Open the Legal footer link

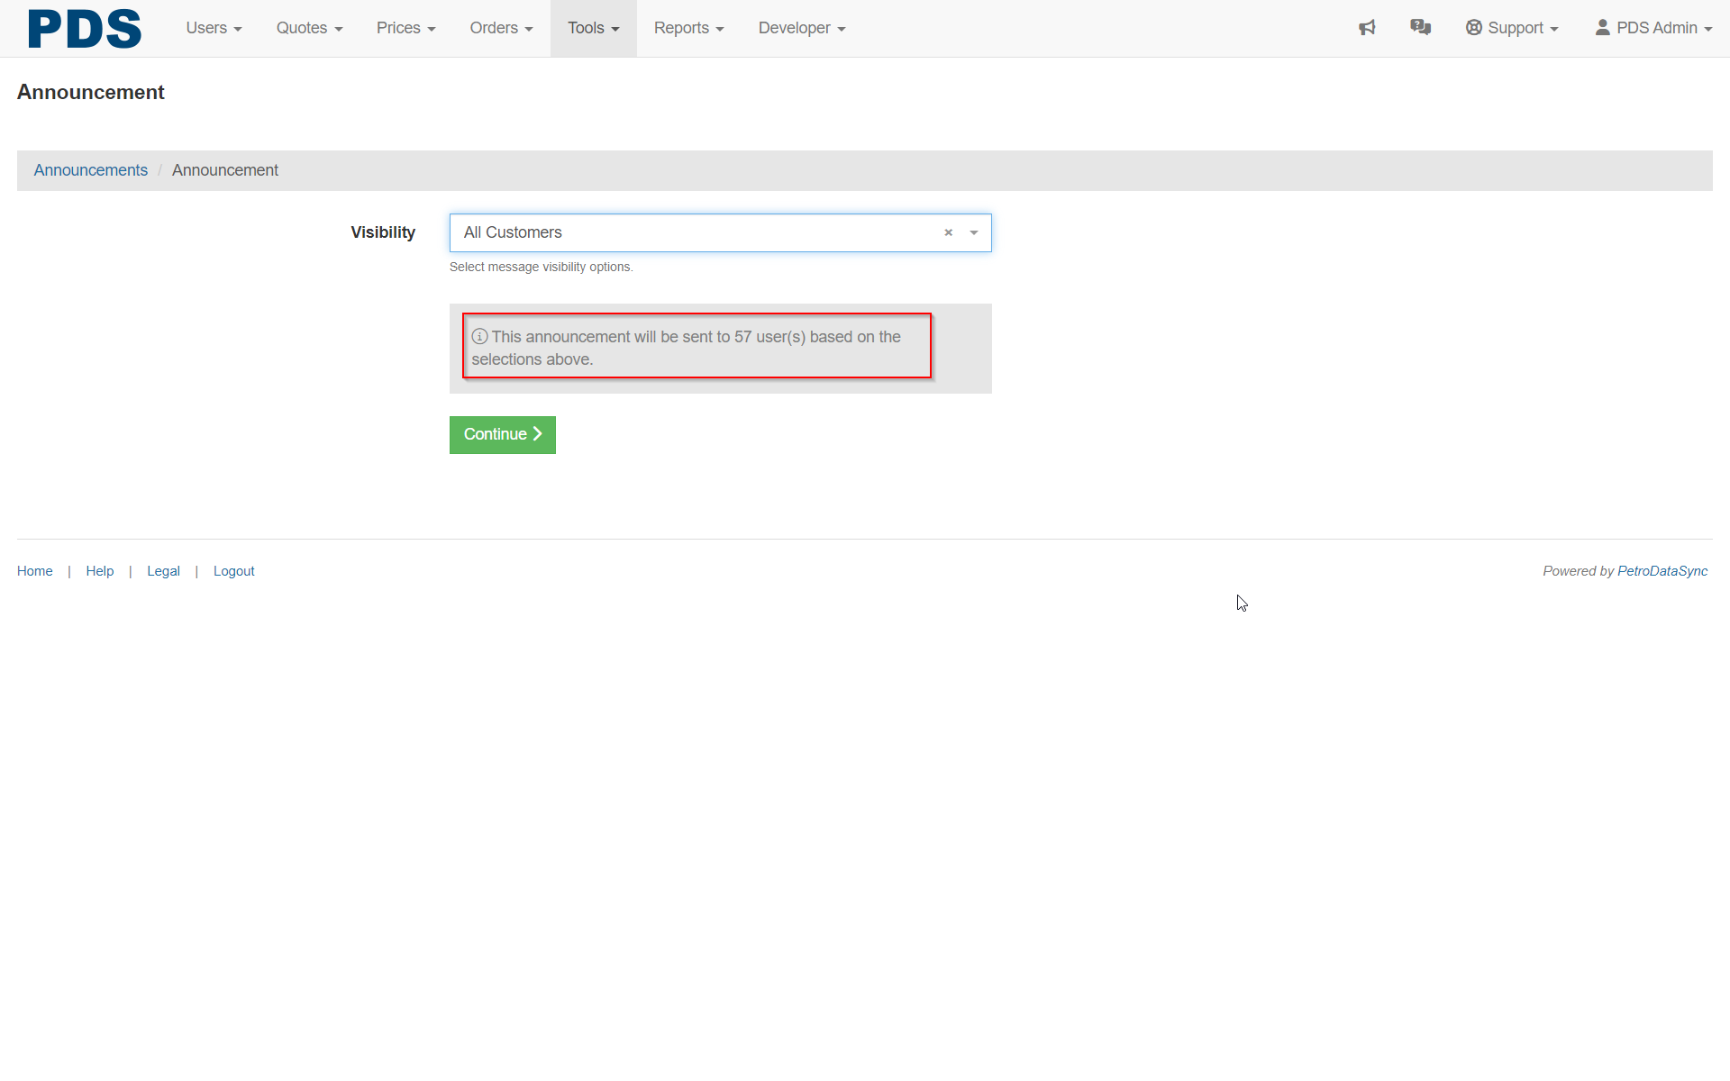click(x=163, y=571)
